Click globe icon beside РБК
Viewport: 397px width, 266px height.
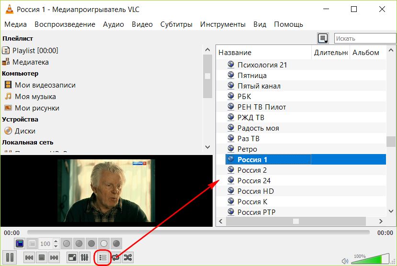click(x=231, y=96)
